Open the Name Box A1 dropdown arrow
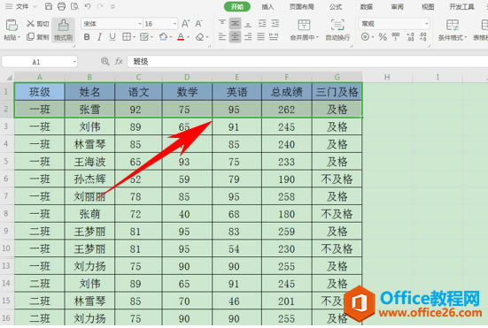 (x=74, y=62)
